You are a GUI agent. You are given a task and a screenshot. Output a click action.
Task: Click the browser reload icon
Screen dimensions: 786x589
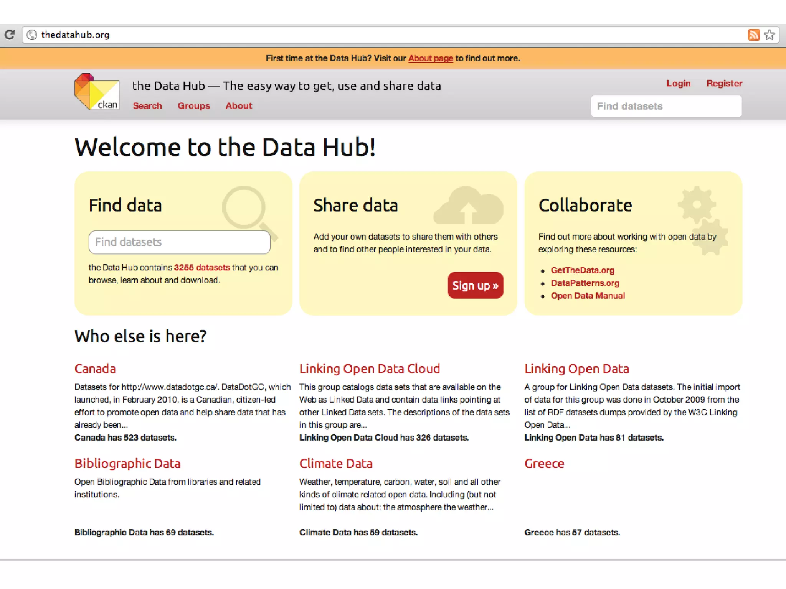pyautogui.click(x=10, y=35)
